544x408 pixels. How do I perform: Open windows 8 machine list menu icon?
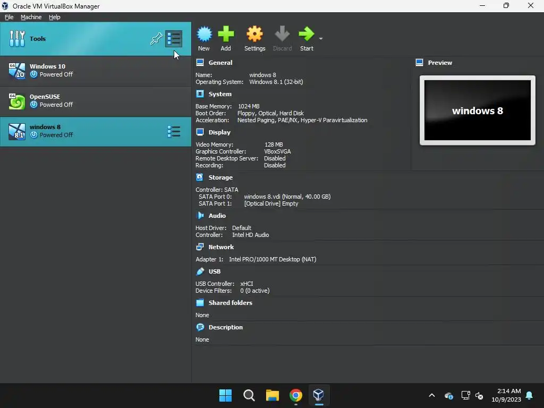click(174, 132)
